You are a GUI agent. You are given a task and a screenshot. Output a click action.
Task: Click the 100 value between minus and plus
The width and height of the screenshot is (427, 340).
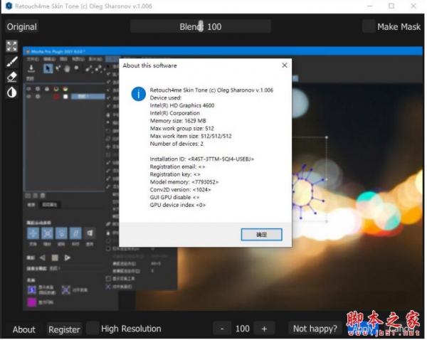243,329
